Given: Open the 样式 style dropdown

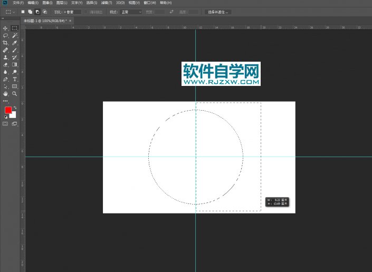Looking at the screenshot, I should [131, 12].
